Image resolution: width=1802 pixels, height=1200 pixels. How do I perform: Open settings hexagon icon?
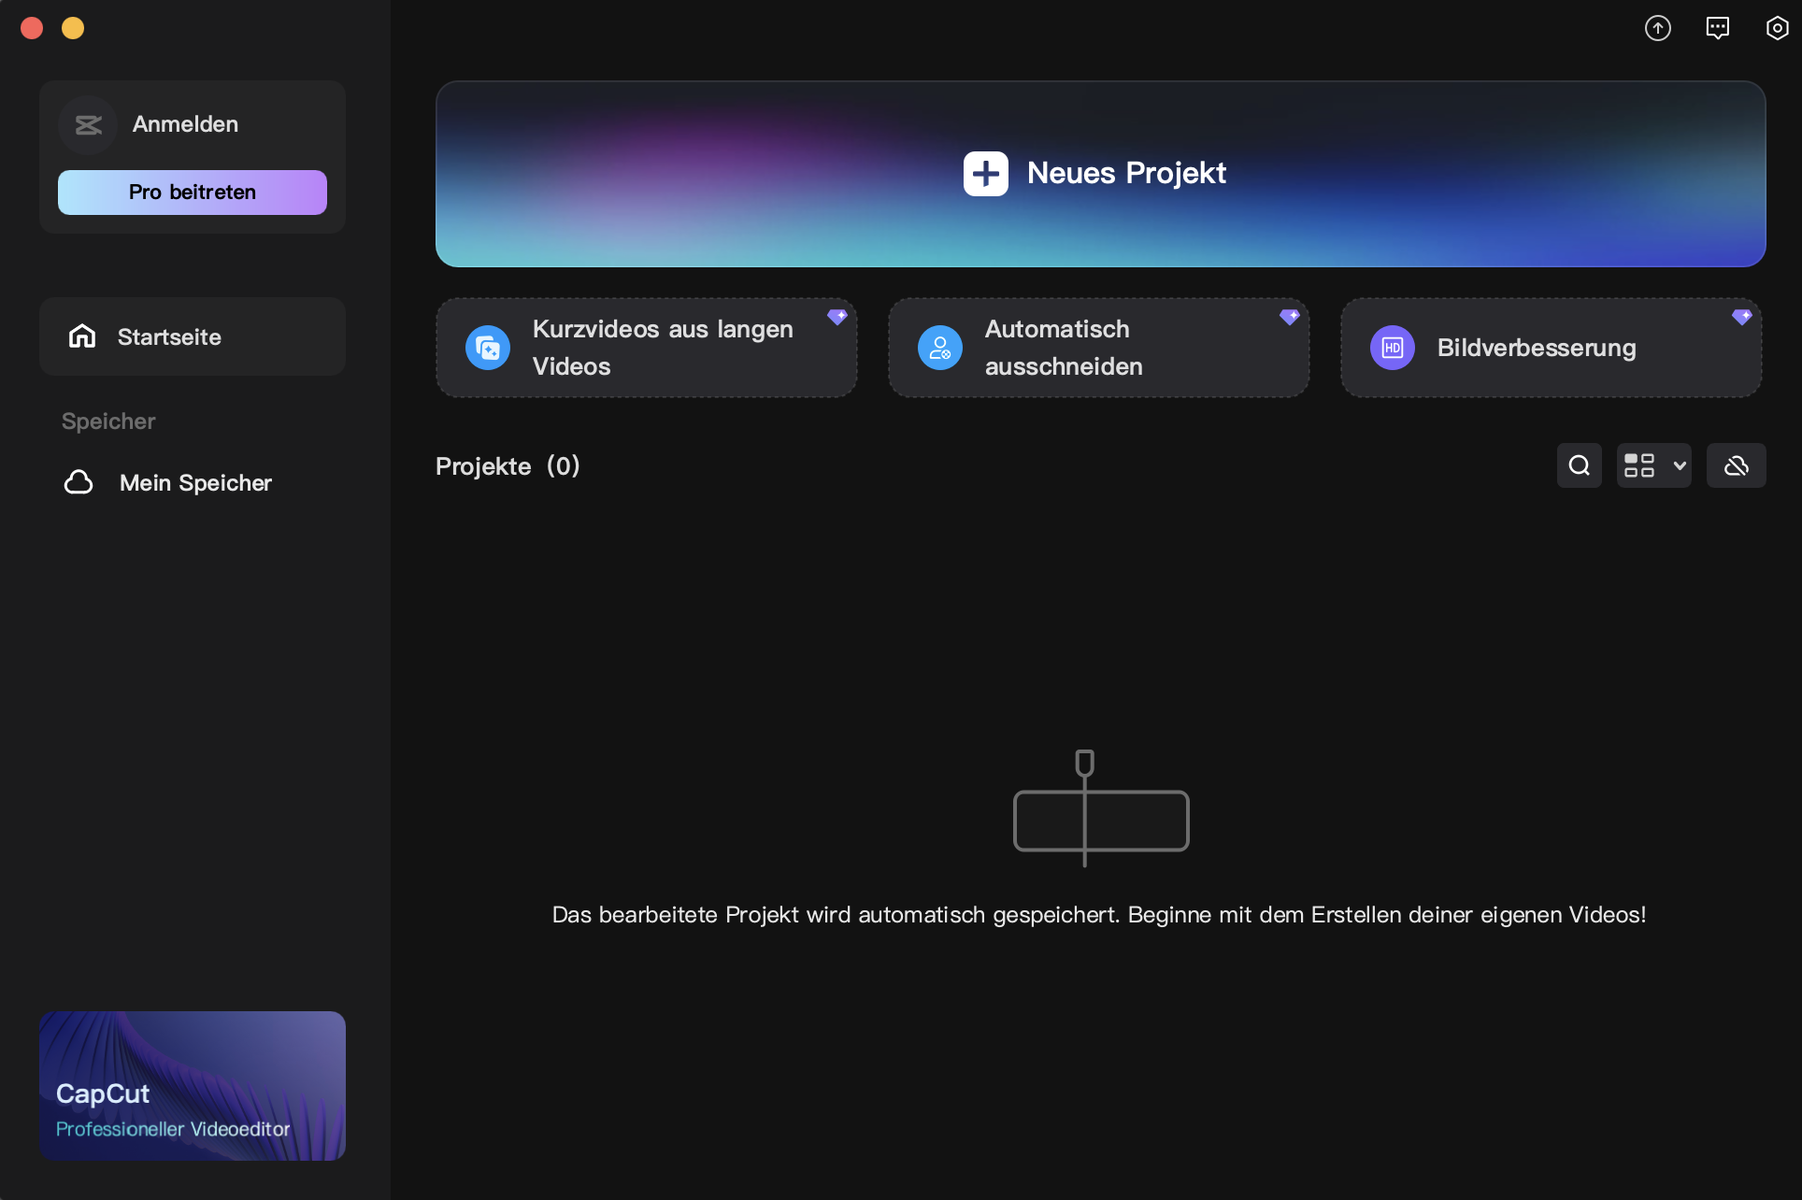click(1777, 28)
